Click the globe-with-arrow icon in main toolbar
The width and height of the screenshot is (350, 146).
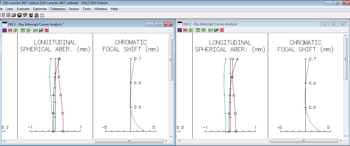pos(36,15)
